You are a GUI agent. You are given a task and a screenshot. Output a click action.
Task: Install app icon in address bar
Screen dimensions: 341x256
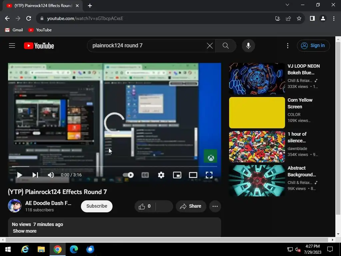(277, 18)
